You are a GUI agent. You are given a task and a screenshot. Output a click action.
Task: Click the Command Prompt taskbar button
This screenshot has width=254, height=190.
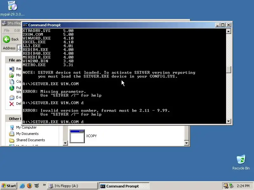click(124, 186)
